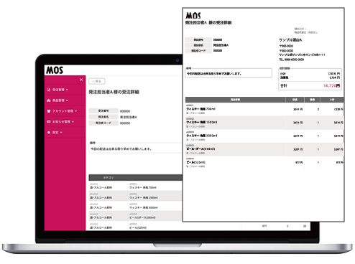Click the 設定 gear icon in sidebar
Image resolution: width=355 pixels, height=264 pixels.
tap(49, 132)
